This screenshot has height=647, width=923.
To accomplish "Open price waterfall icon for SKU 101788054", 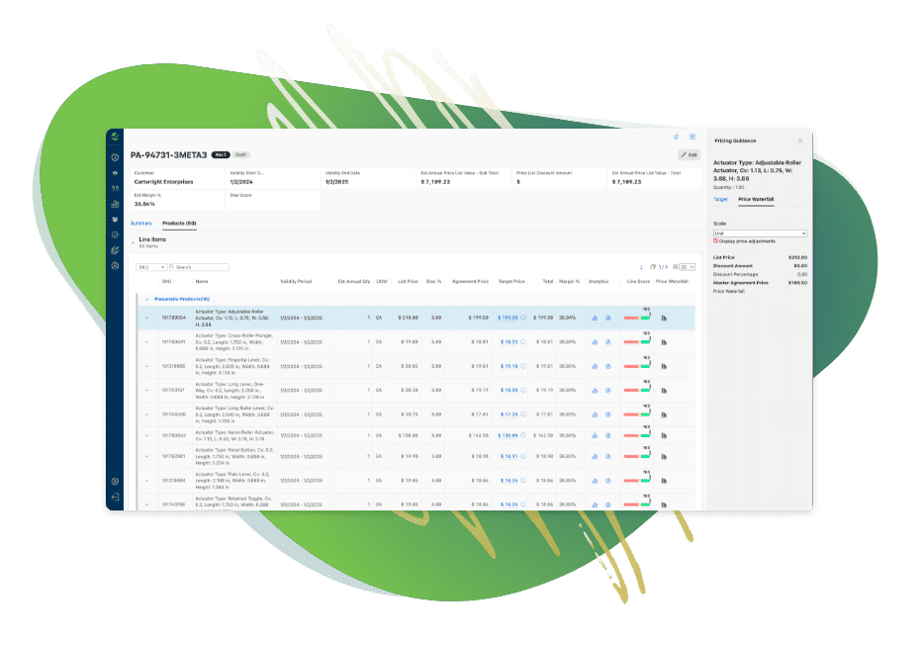I will pos(664,318).
